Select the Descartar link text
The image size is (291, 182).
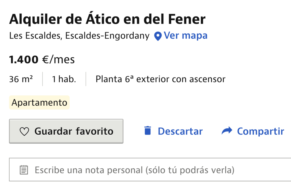point(180,131)
